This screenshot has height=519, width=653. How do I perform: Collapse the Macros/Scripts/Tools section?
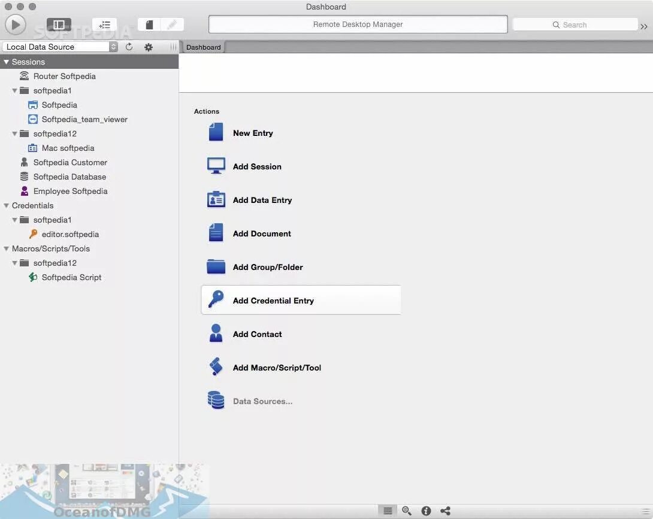click(x=6, y=249)
